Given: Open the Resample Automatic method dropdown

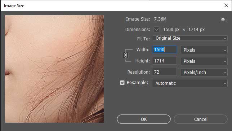Looking at the screenshot, I should (x=190, y=83).
